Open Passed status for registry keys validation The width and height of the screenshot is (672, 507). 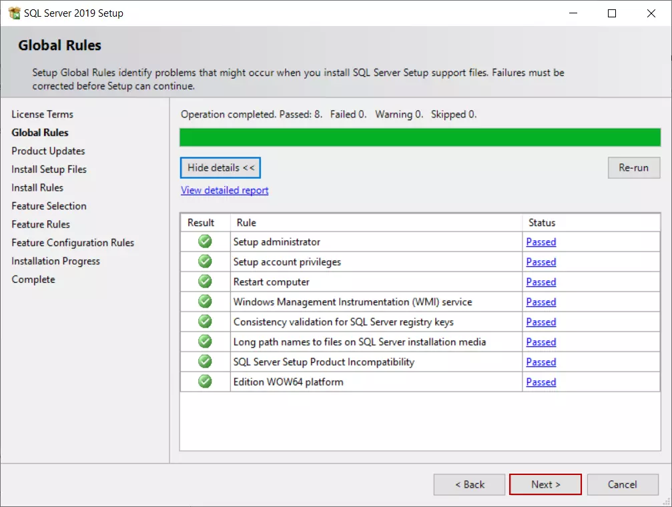click(541, 322)
